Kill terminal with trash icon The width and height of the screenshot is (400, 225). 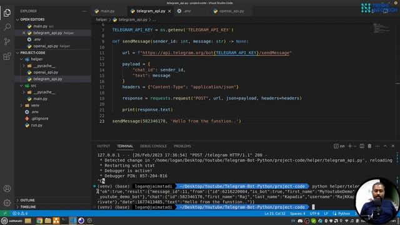(x=369, y=146)
